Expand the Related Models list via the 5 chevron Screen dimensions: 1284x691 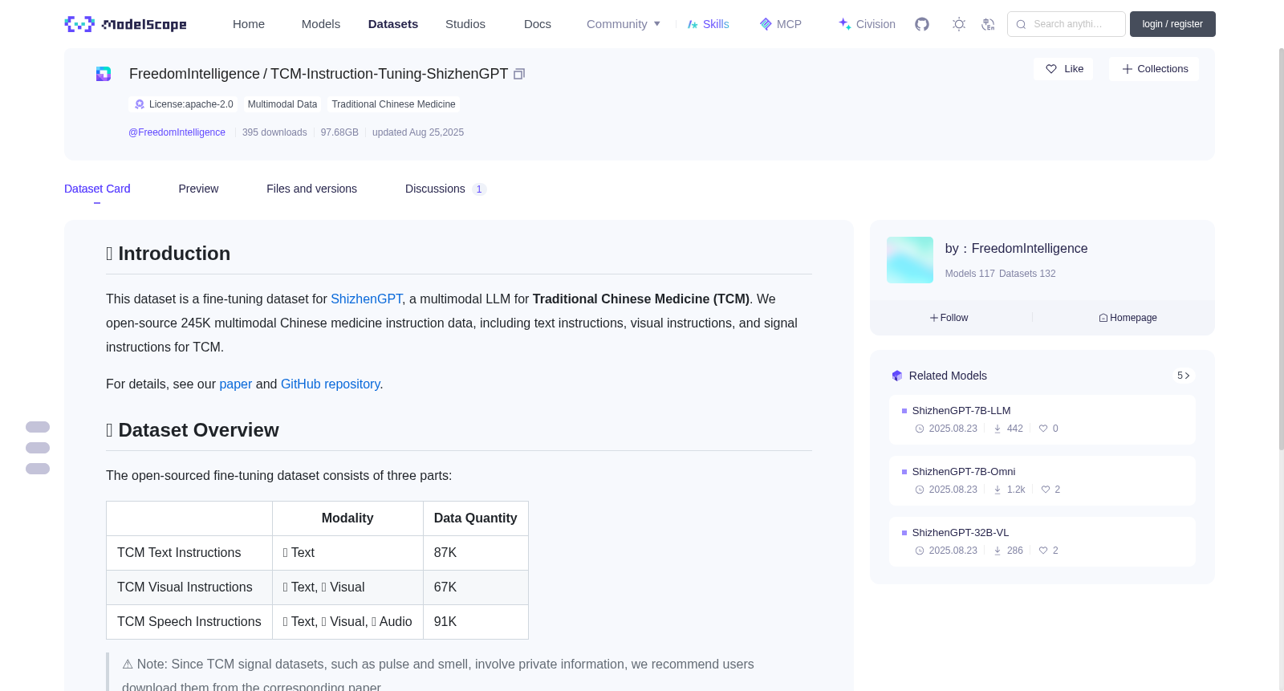coord(1183,376)
